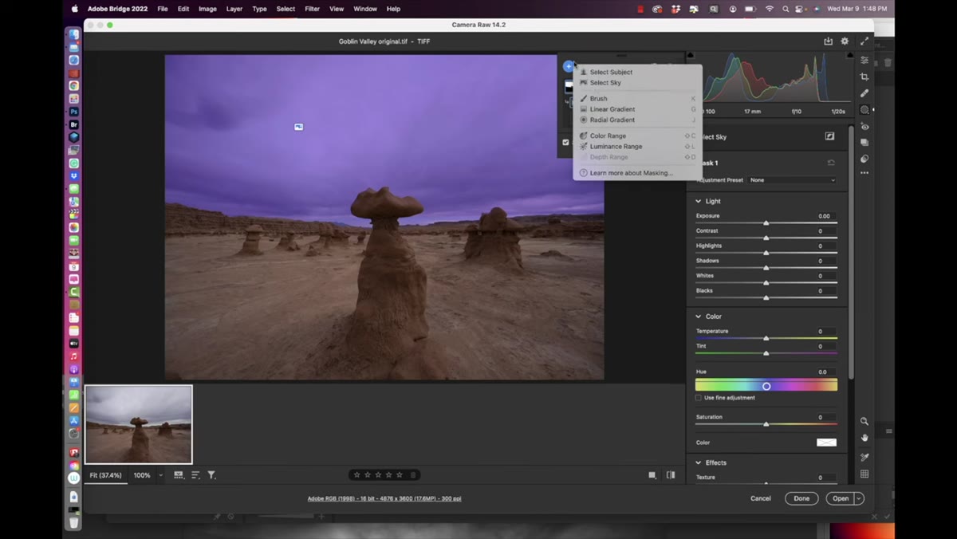Image resolution: width=957 pixels, height=539 pixels.
Task: Choose Luminance Range mask option
Action: [x=616, y=147]
